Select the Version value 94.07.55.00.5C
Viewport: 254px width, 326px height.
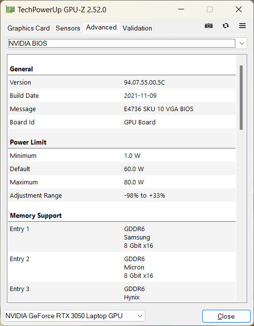[x=145, y=83]
